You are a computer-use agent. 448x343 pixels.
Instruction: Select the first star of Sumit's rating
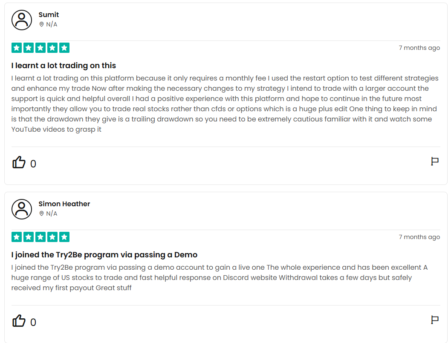coord(17,48)
